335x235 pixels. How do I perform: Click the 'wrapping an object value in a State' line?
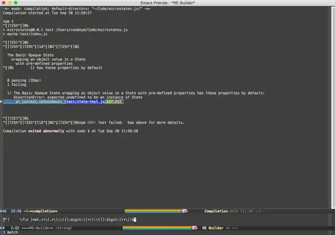(48, 60)
